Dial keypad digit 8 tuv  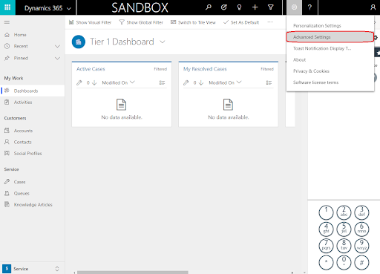344,246
